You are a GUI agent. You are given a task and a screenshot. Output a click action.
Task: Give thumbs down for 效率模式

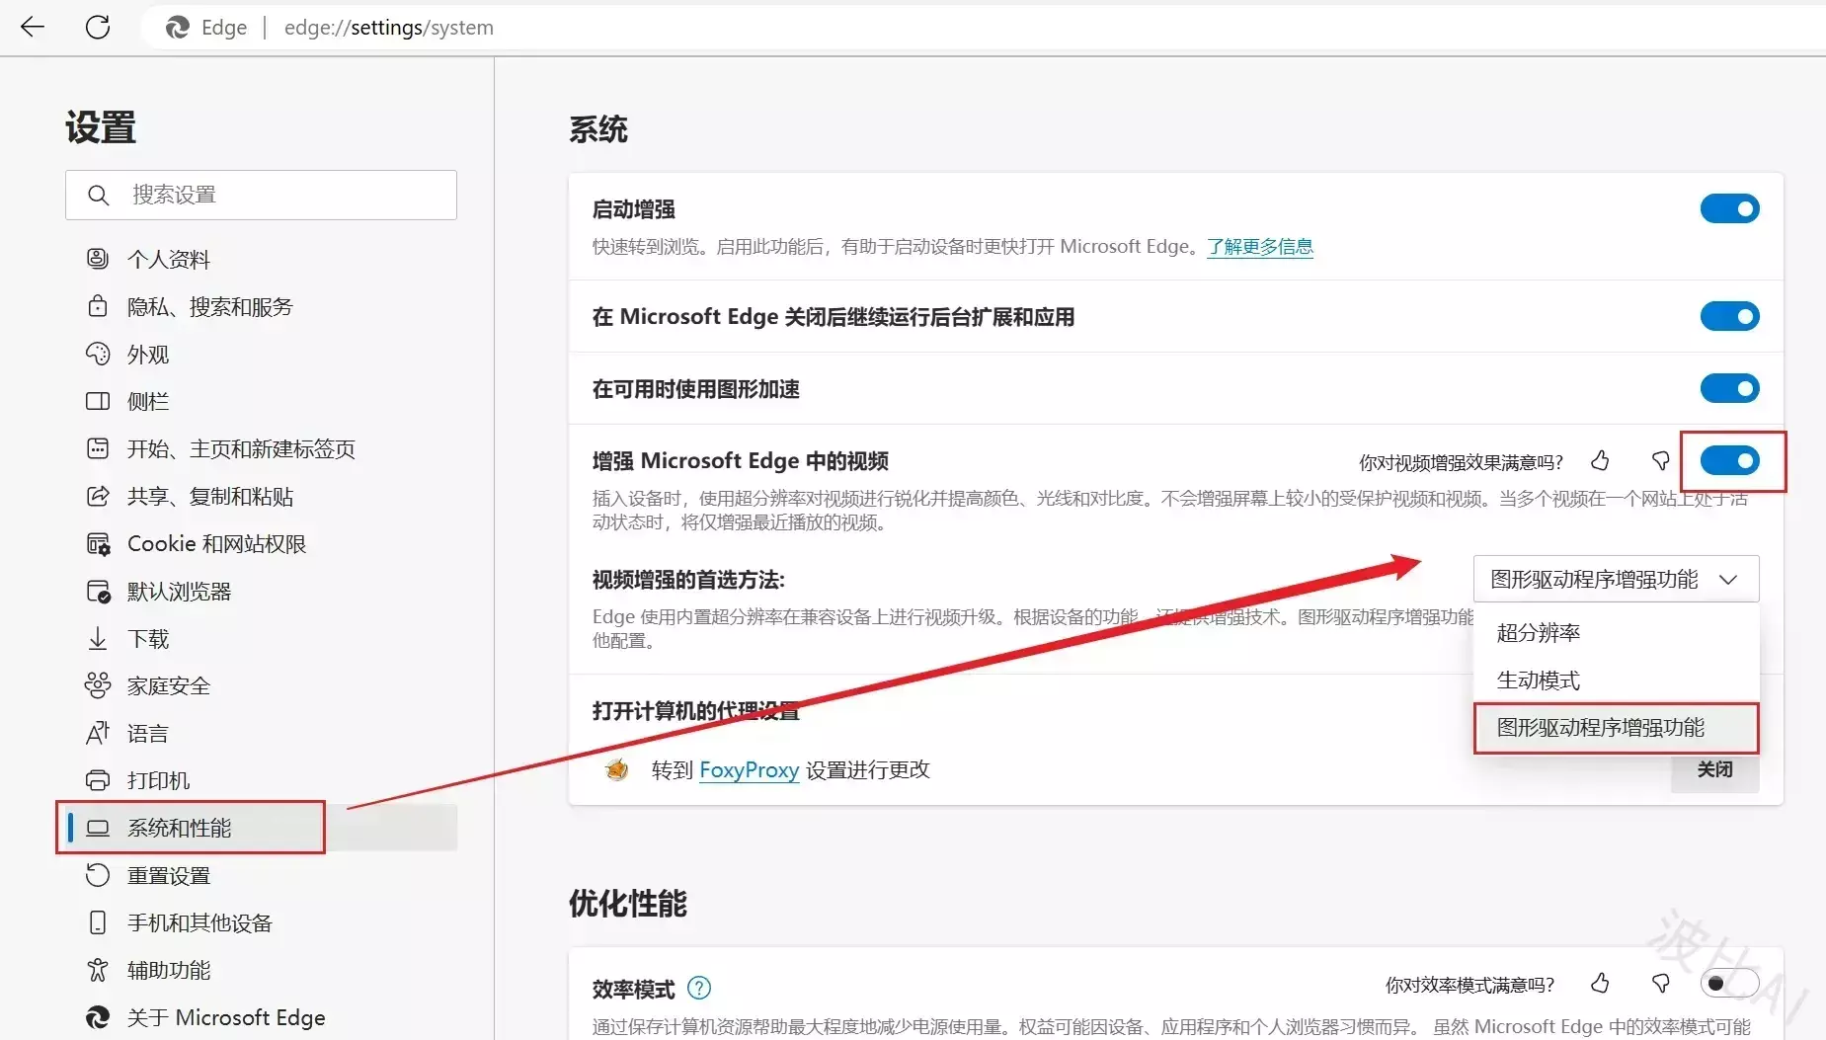[1661, 983]
